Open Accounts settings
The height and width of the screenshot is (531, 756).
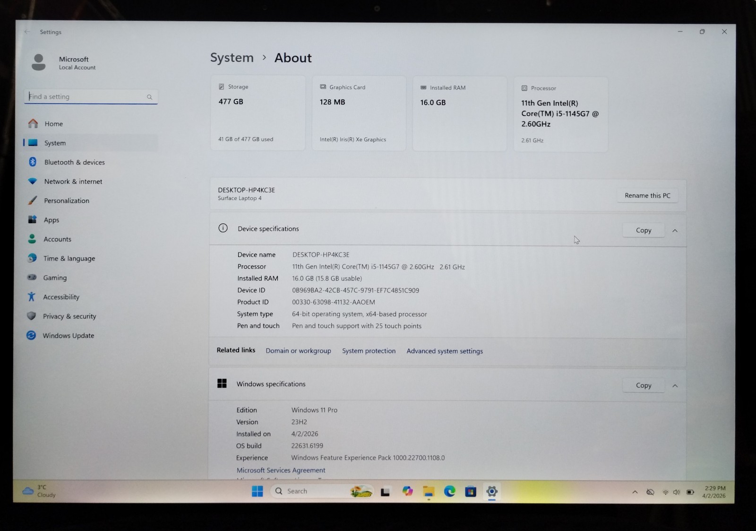pyautogui.click(x=91, y=239)
